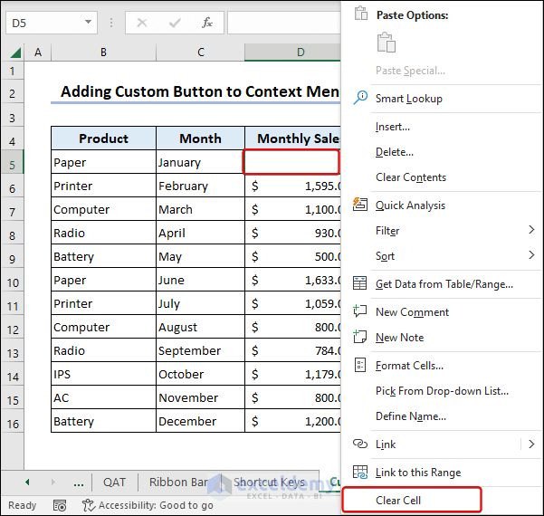544x516 pixels.
Task: Choose New Note menu entry
Action: (x=400, y=338)
